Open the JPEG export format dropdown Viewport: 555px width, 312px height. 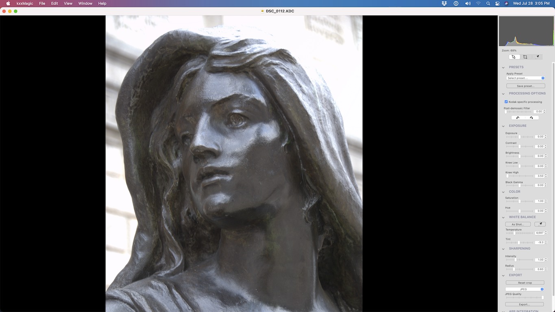(525, 289)
